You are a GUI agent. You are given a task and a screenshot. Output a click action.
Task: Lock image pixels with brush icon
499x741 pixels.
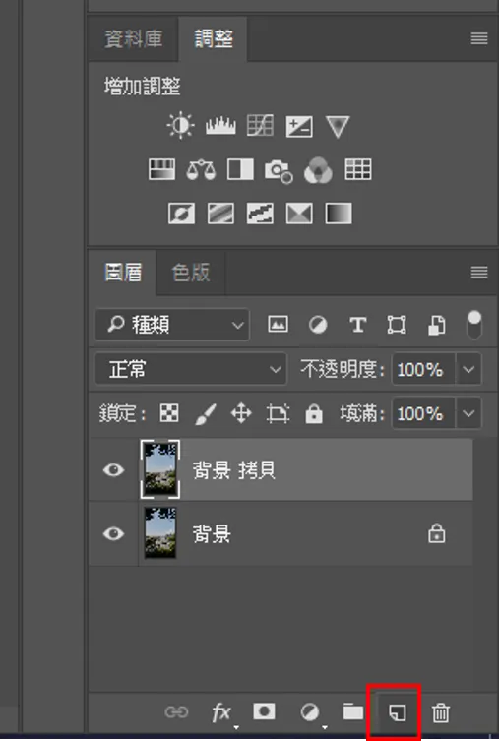tap(206, 414)
